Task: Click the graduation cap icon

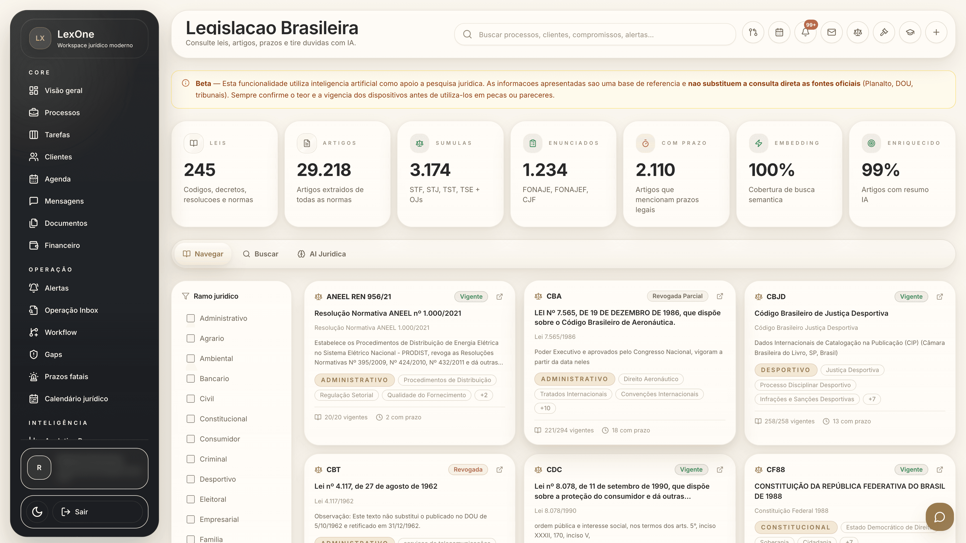Action: tap(910, 32)
